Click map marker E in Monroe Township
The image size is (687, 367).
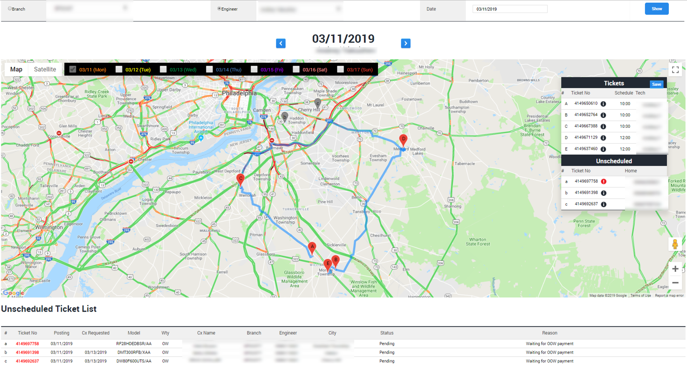[x=328, y=265]
